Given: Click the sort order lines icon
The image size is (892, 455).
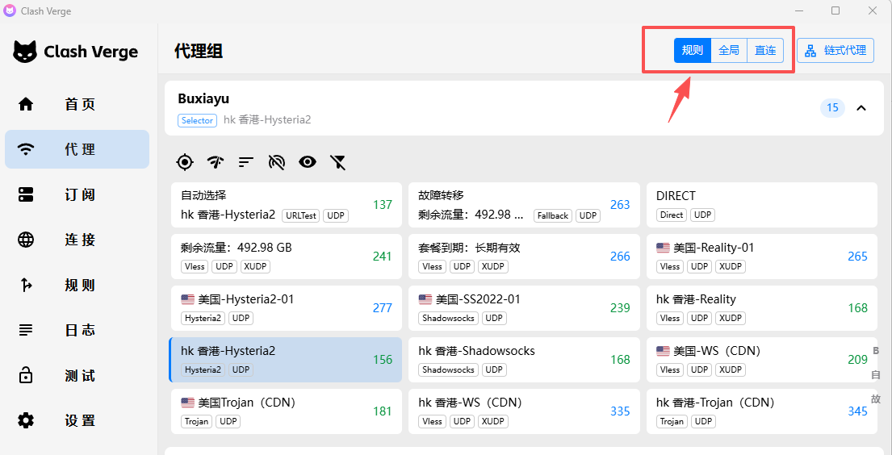Looking at the screenshot, I should (245, 162).
